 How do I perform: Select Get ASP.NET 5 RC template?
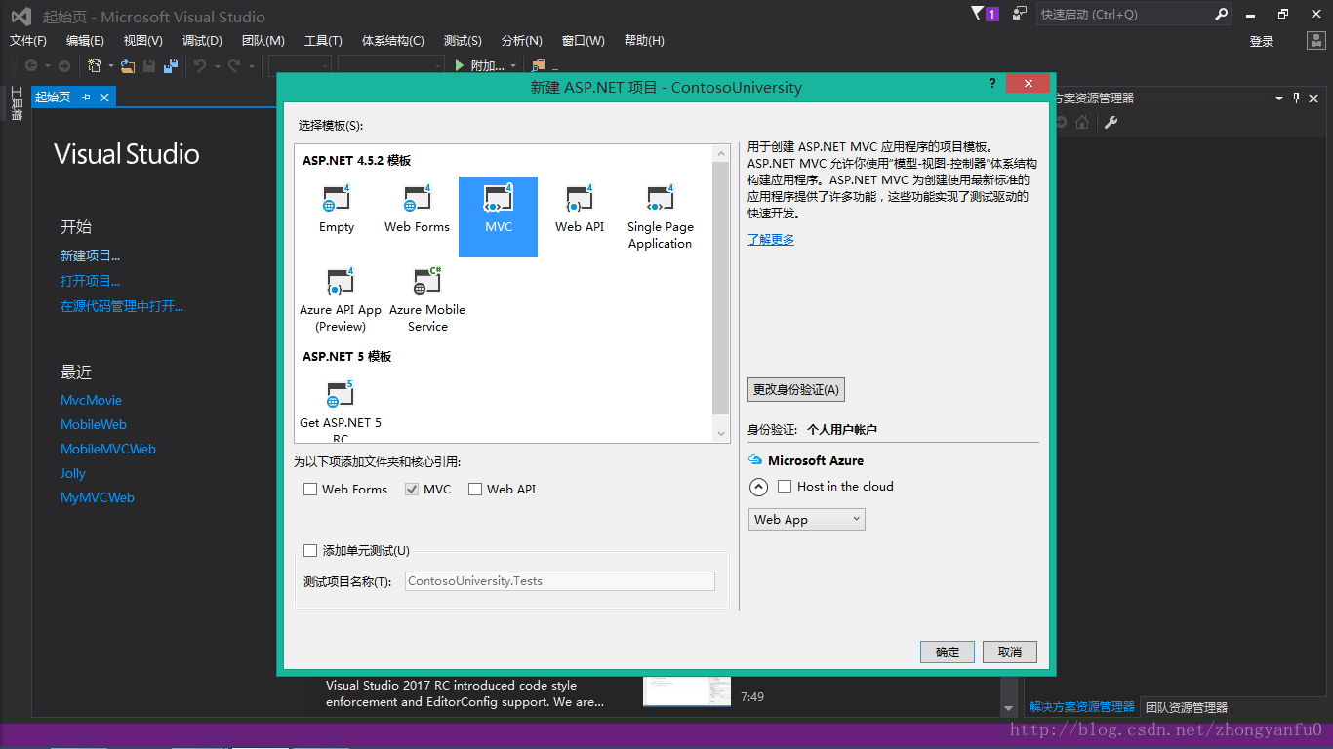pos(341,412)
